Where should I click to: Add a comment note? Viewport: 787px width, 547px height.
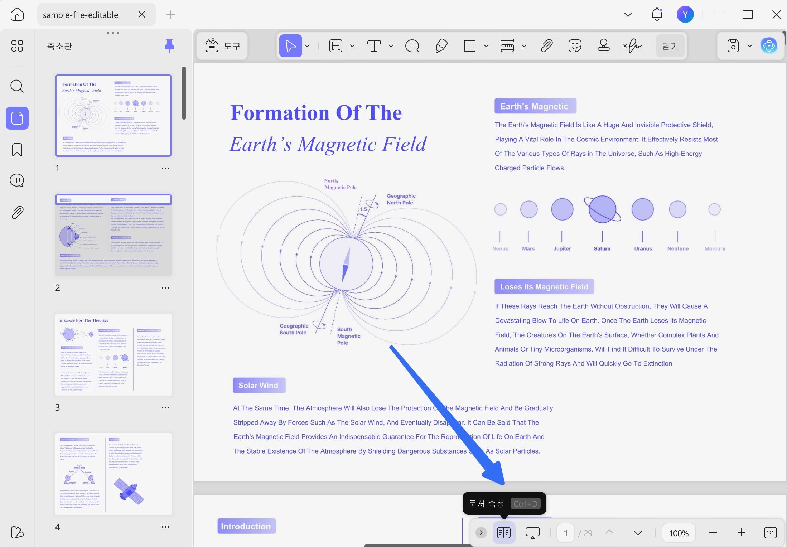412,46
